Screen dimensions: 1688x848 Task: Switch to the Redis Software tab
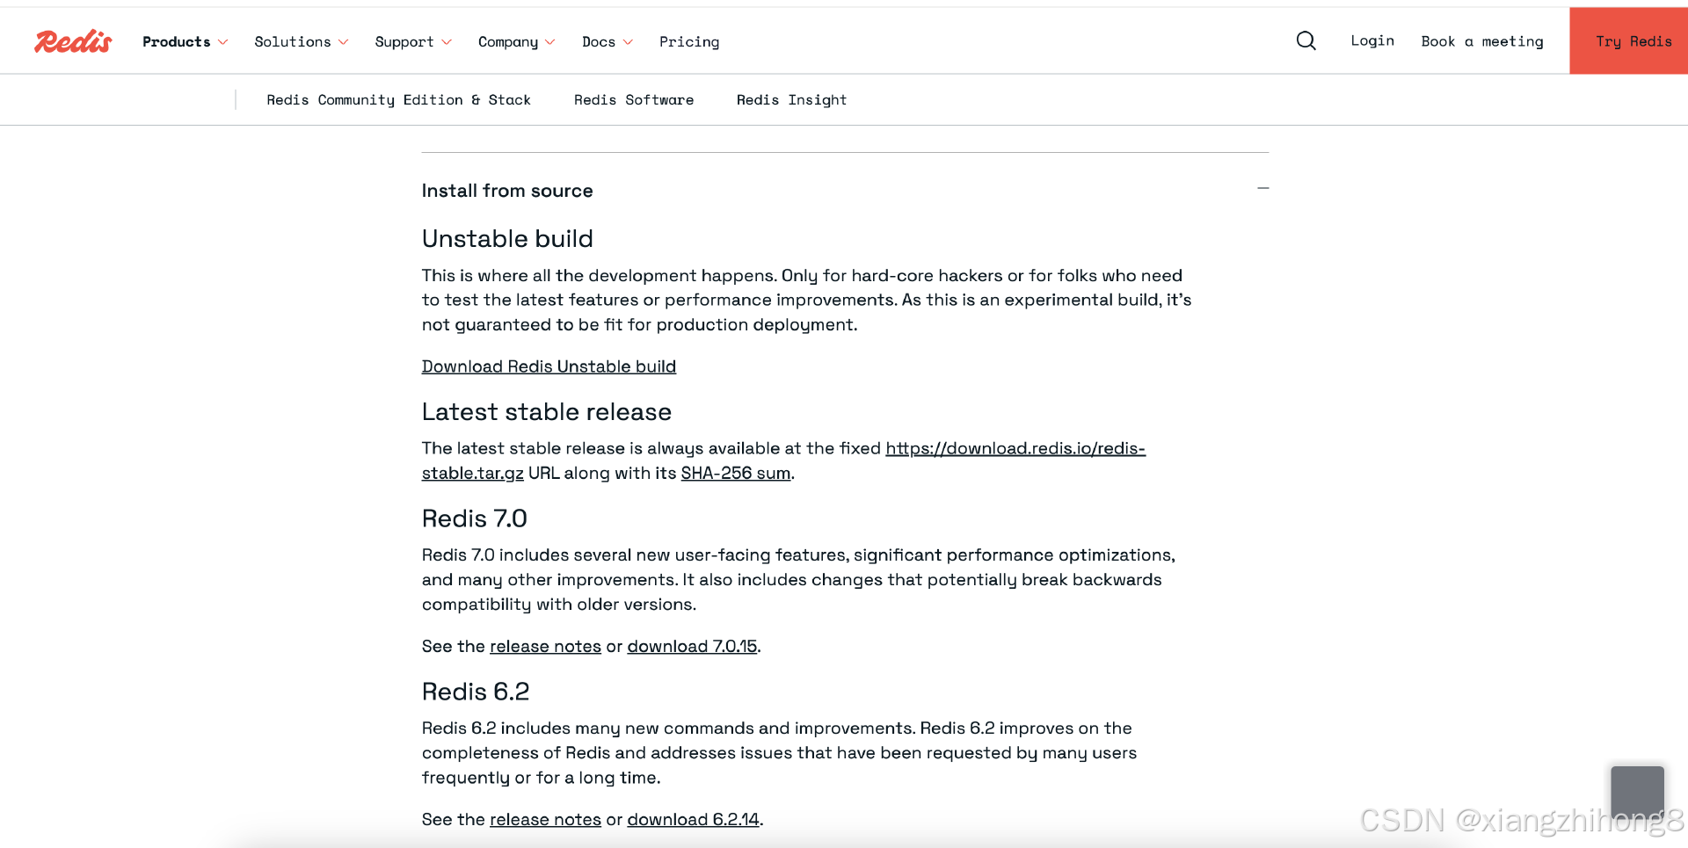pyautogui.click(x=634, y=99)
